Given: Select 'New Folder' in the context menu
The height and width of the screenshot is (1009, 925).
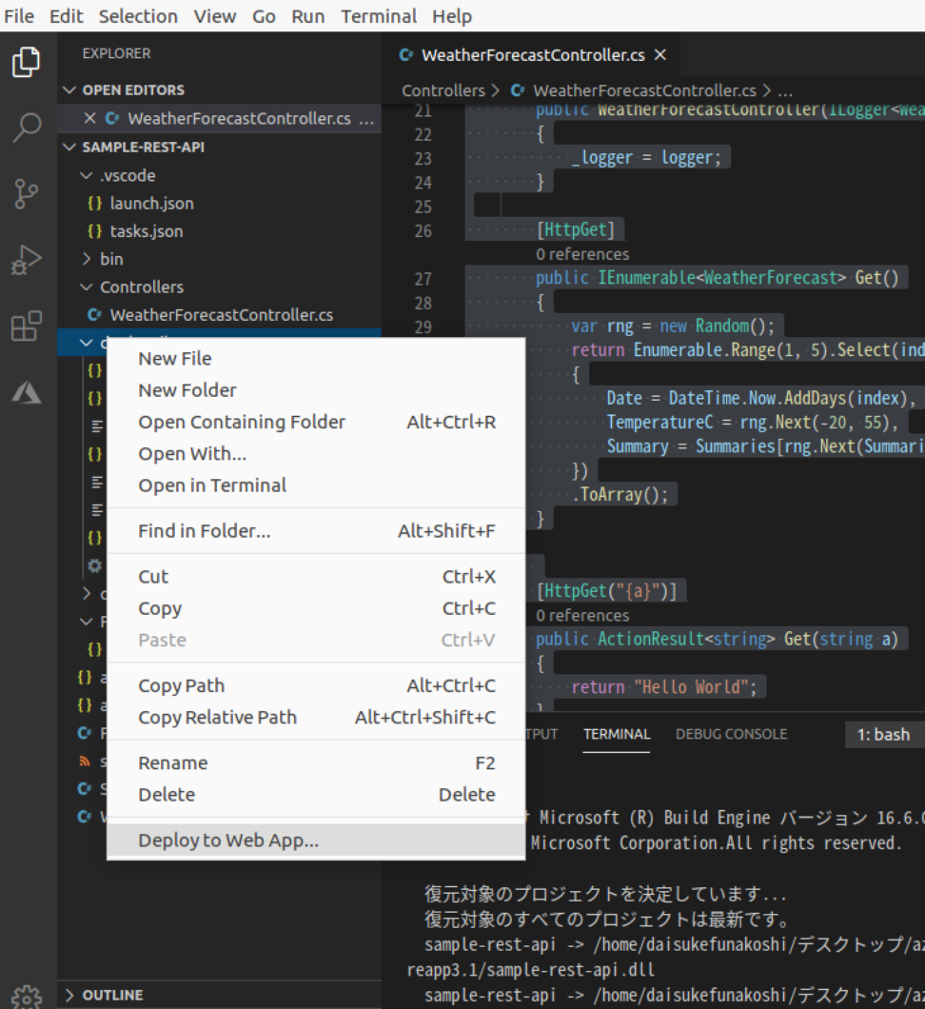Looking at the screenshot, I should tap(185, 389).
